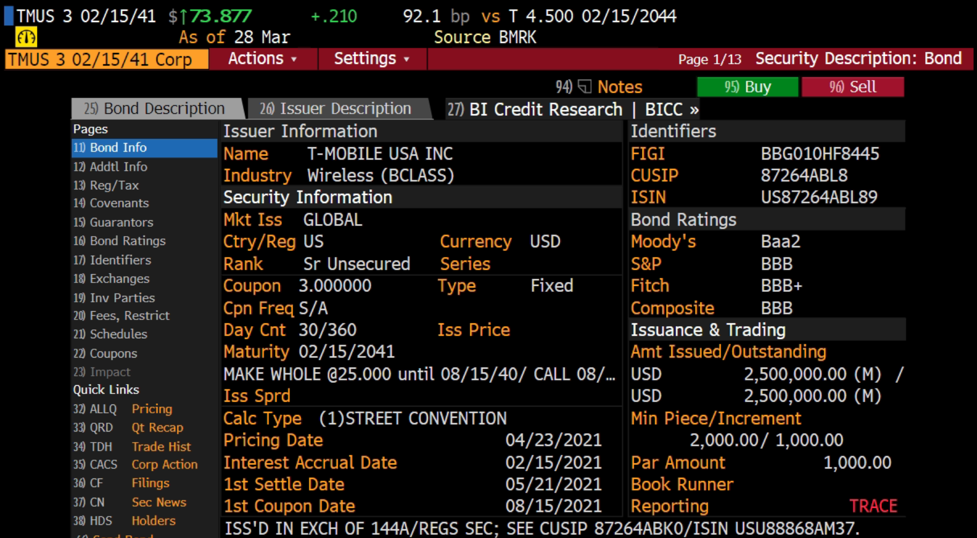Open Guarantors page
Image resolution: width=977 pixels, height=538 pixels.
pos(113,222)
